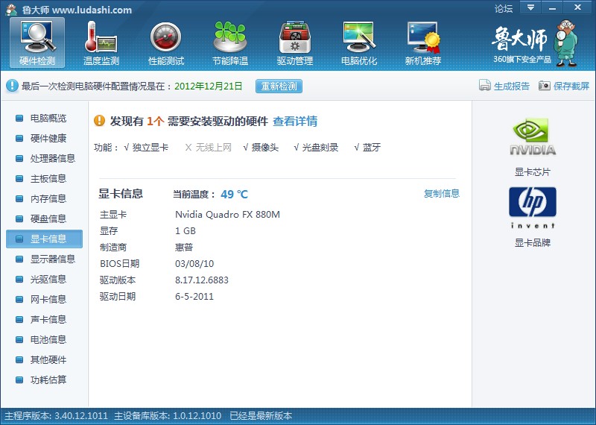Image resolution: width=596 pixels, height=425 pixels.
Task: Switch to 硬件检测 hardware detection tab
Action: point(37,43)
